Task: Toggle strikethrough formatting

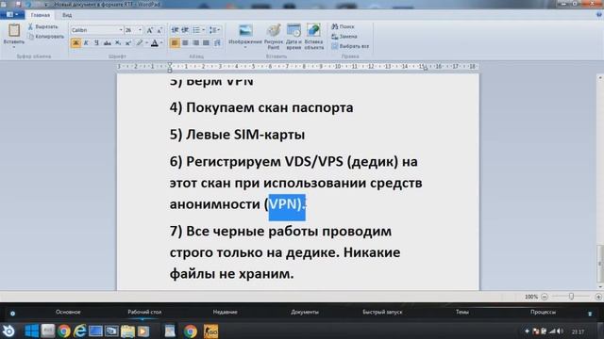Action: coord(108,42)
